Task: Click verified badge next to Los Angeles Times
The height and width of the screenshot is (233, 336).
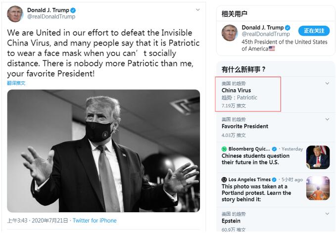Action: (274, 180)
